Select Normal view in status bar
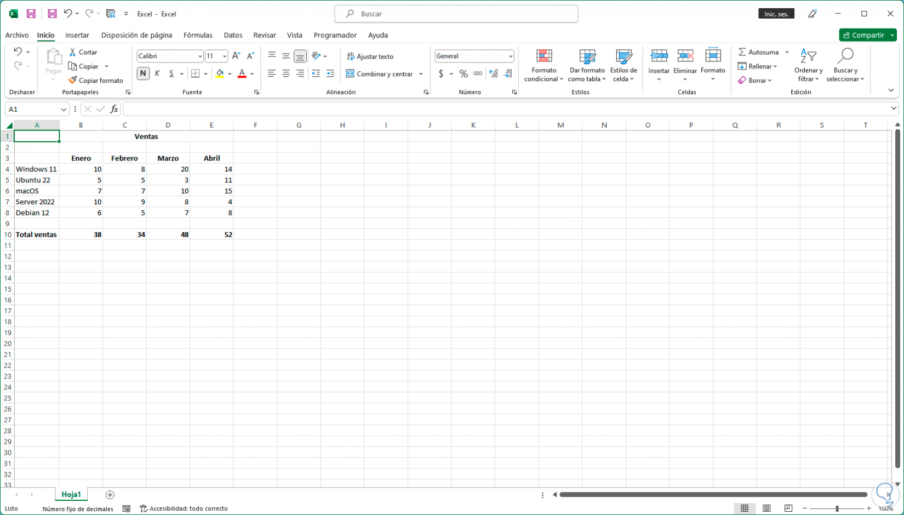The width and height of the screenshot is (904, 515). tap(745, 508)
